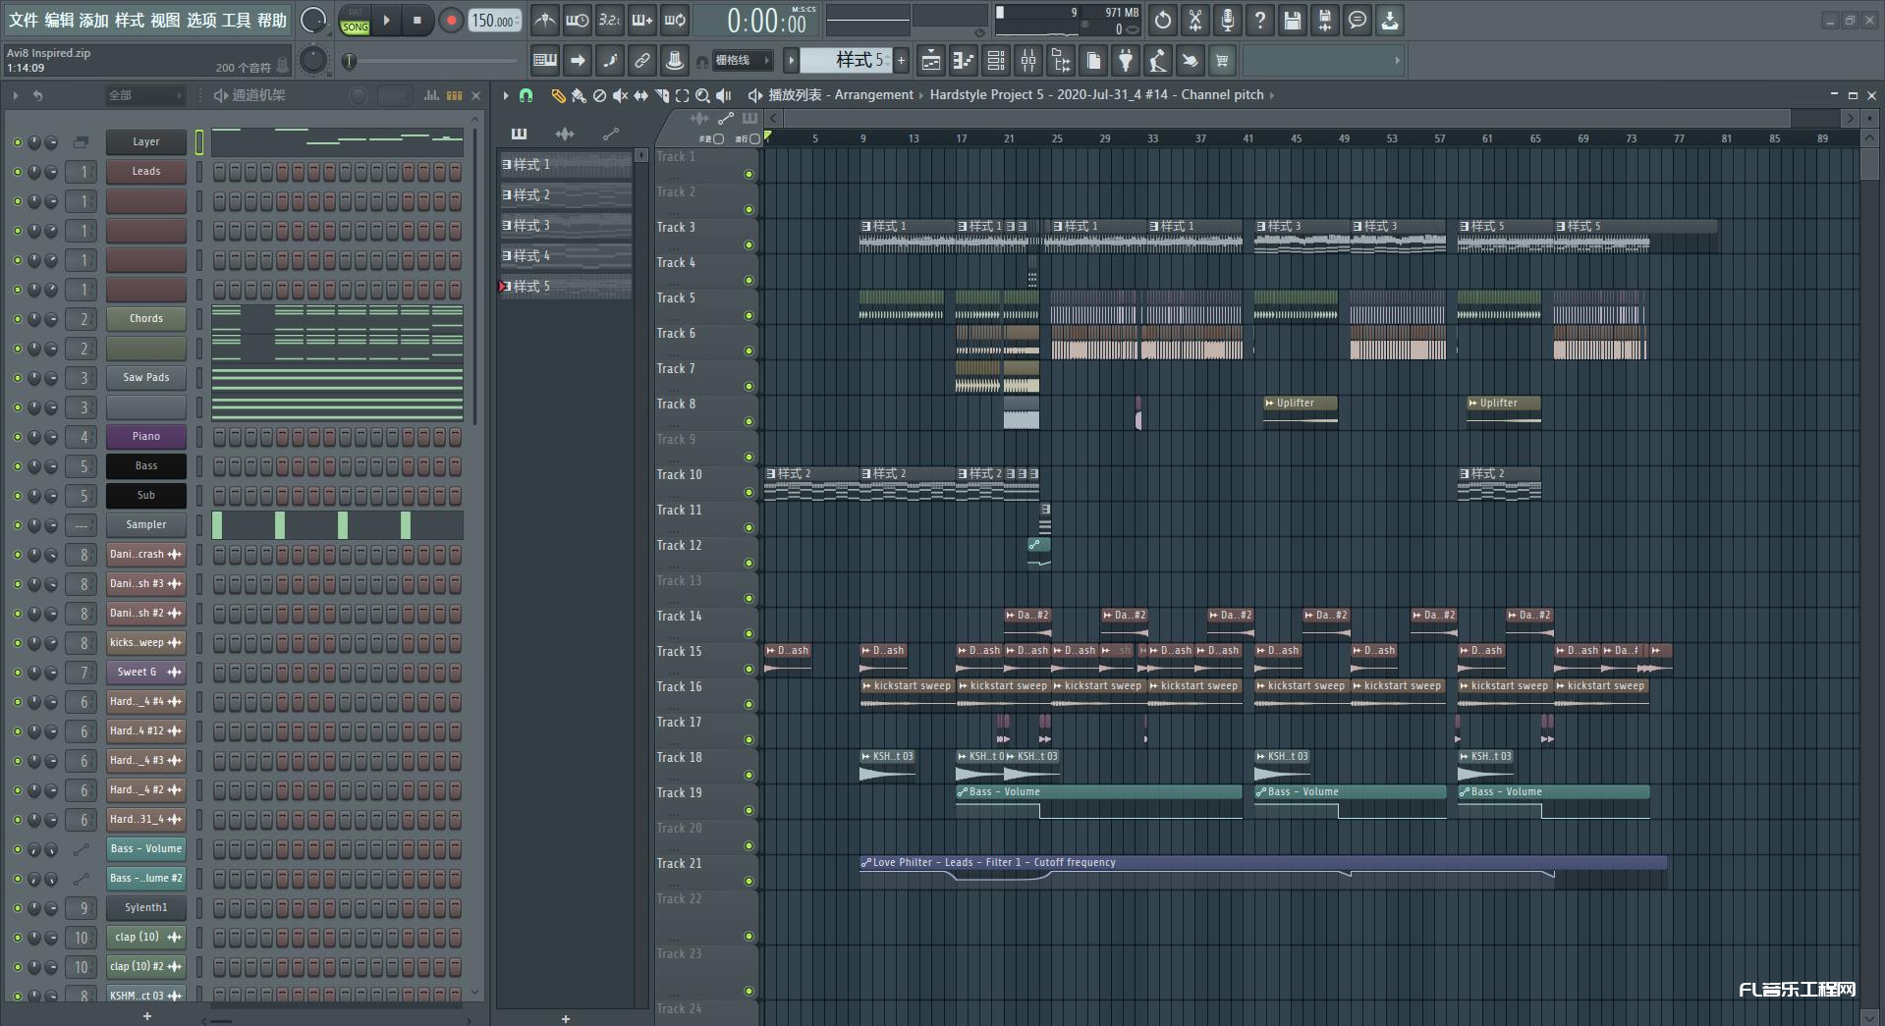Mute the Layer channel LED
Image resolution: width=1885 pixels, height=1026 pixels.
pos(17,142)
